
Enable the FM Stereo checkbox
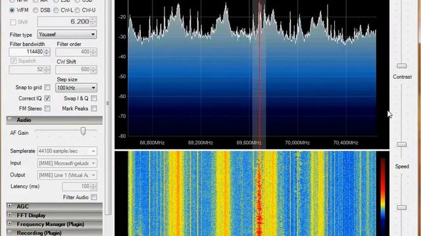coord(47,108)
